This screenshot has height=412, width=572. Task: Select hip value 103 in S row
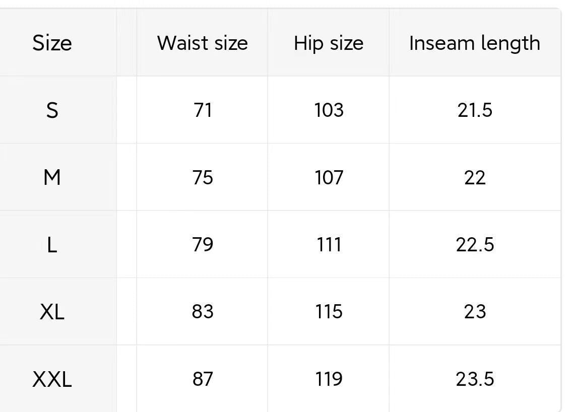(x=329, y=110)
